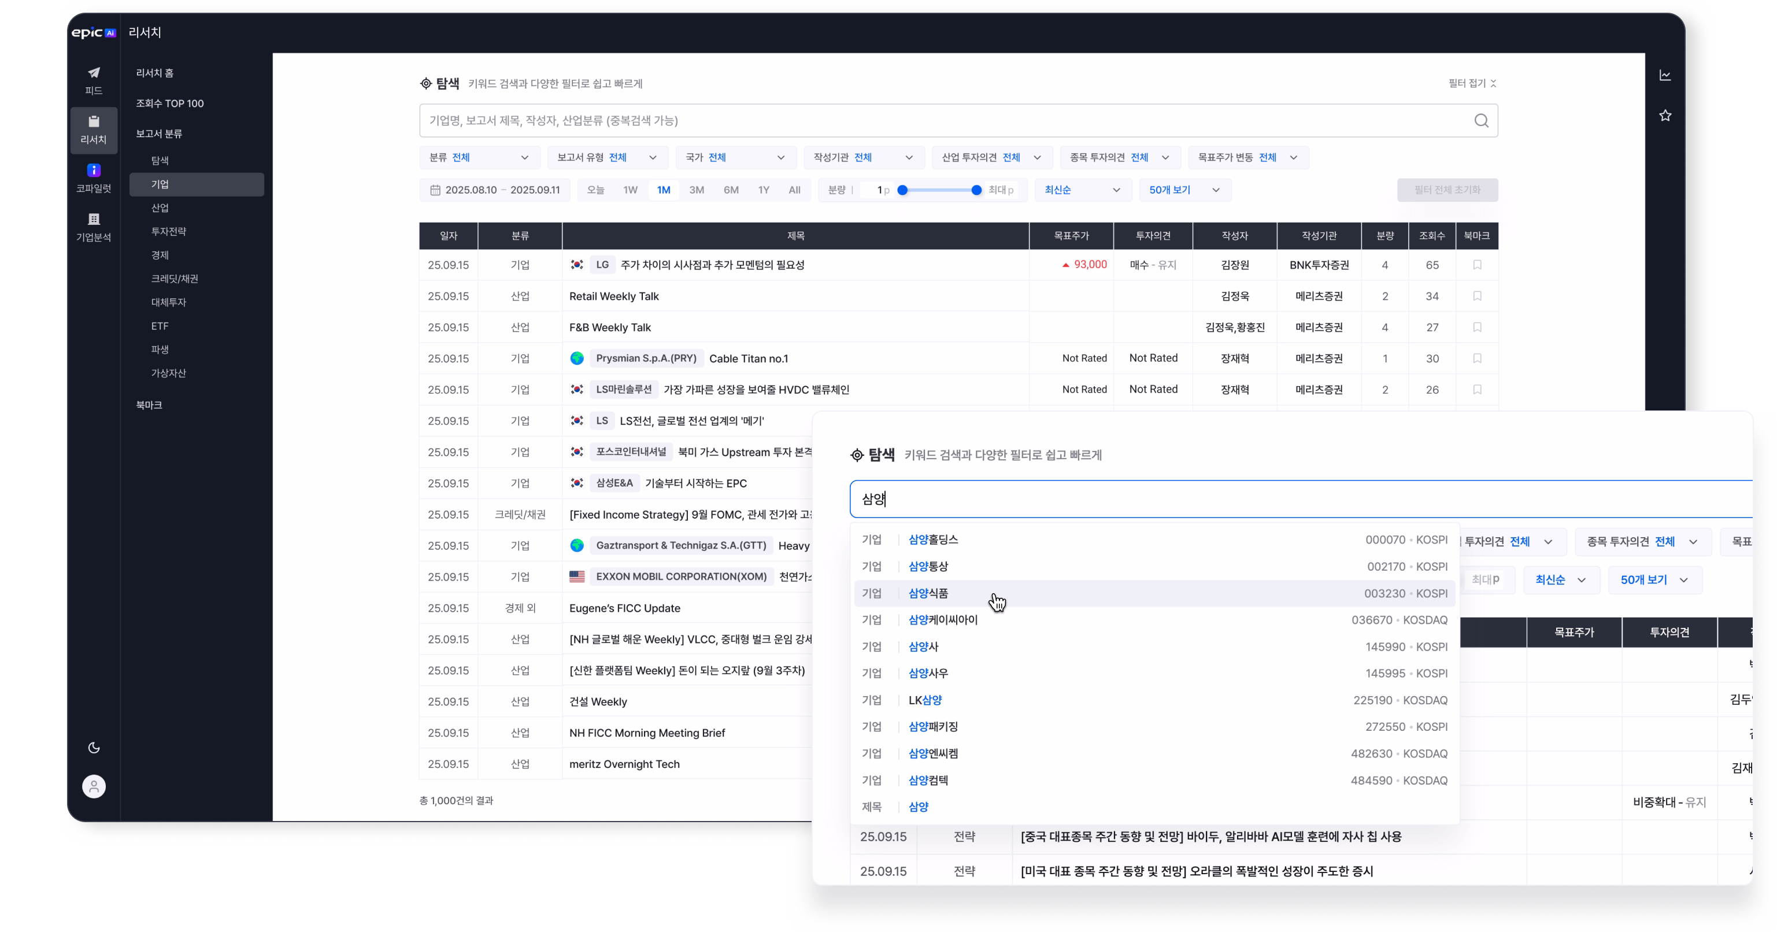Open the chart icon in right panel
This screenshot has width=1777, height=932.
[1665, 76]
